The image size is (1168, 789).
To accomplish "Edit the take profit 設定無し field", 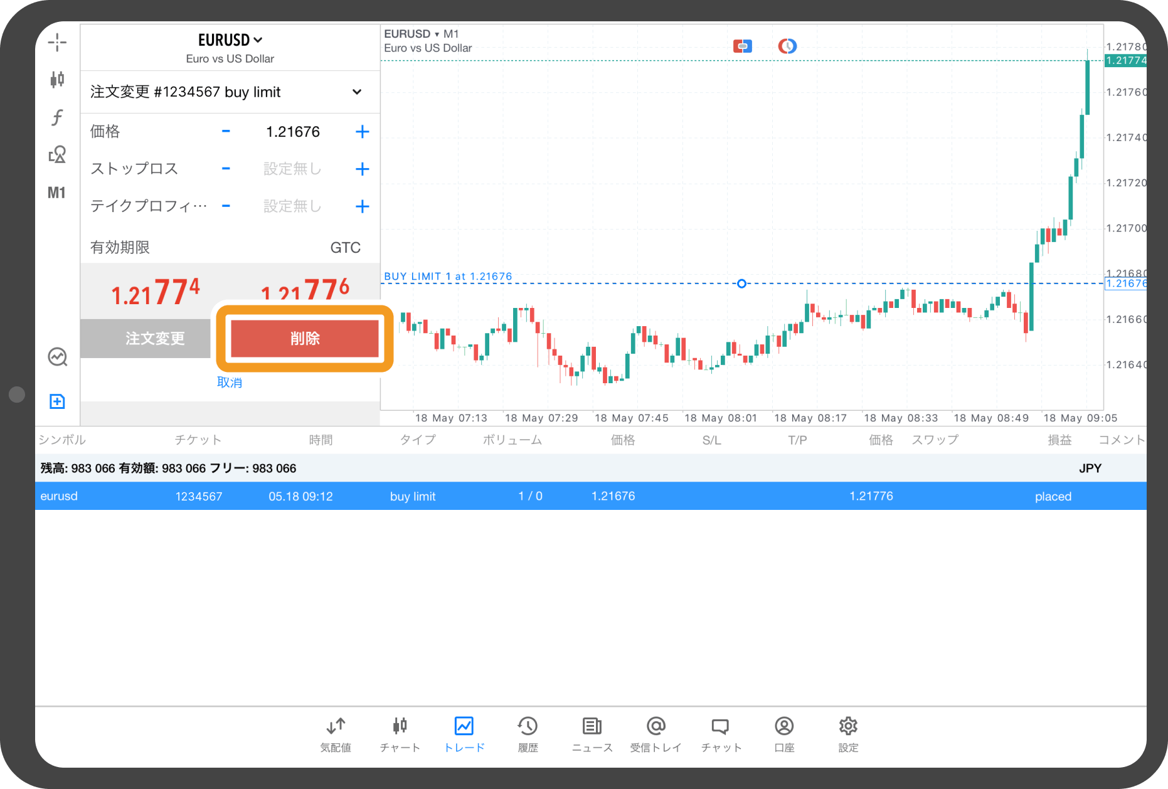I will click(292, 206).
